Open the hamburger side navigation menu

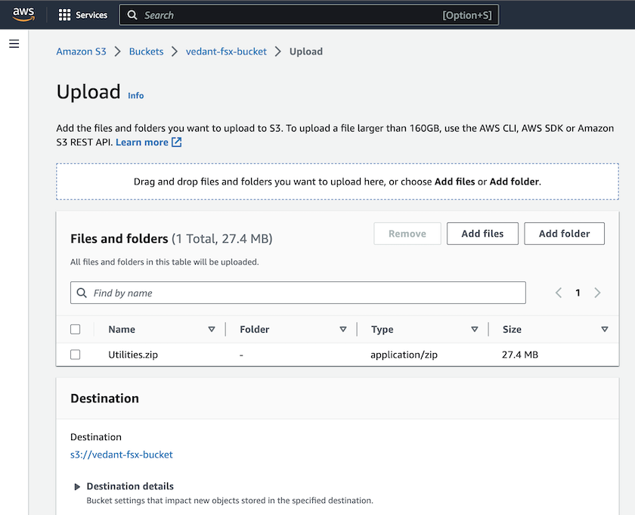click(x=14, y=44)
